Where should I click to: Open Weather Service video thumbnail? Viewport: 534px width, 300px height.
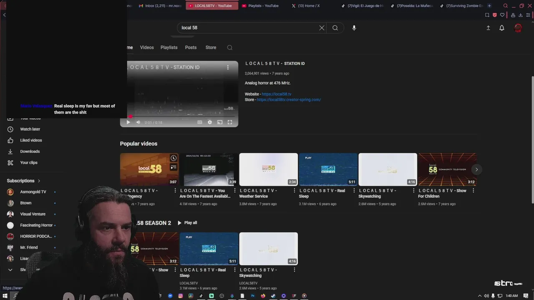pos(269,170)
